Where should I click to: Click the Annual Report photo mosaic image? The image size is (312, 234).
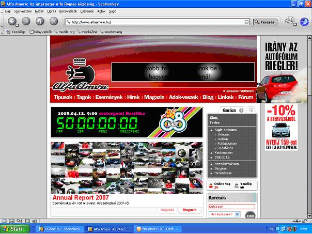[x=127, y=168]
